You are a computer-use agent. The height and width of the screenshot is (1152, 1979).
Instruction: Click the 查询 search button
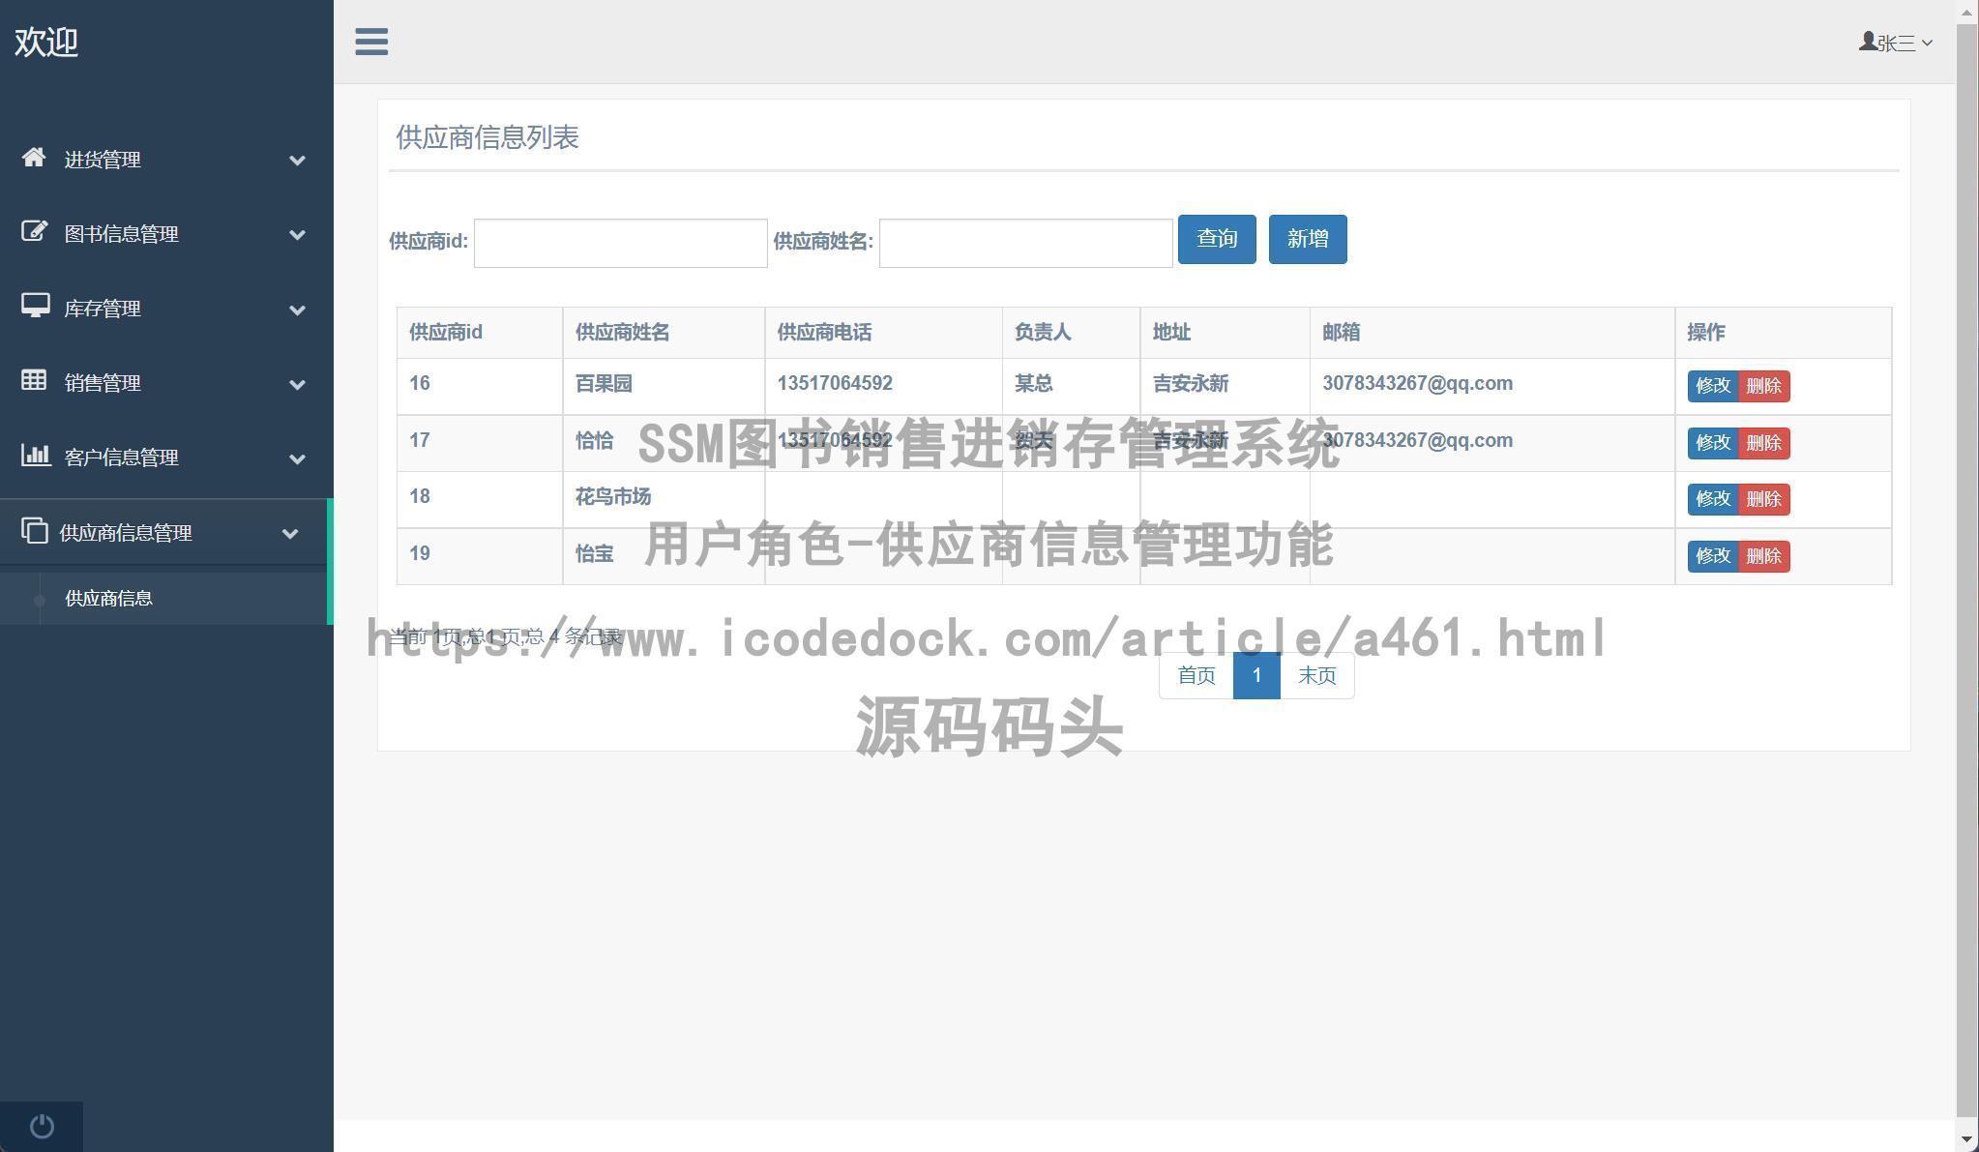pyautogui.click(x=1216, y=239)
